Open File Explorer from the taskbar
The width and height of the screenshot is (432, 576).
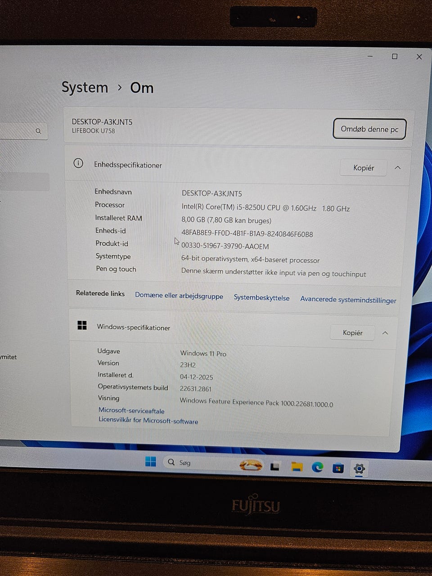click(x=297, y=467)
